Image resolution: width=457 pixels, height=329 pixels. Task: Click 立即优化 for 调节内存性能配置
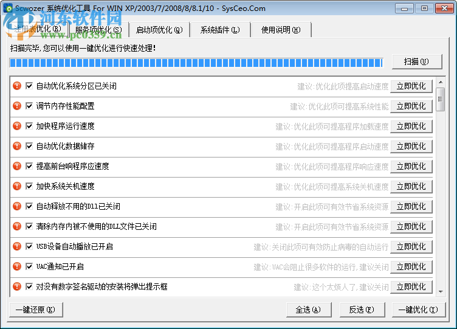[x=411, y=106]
